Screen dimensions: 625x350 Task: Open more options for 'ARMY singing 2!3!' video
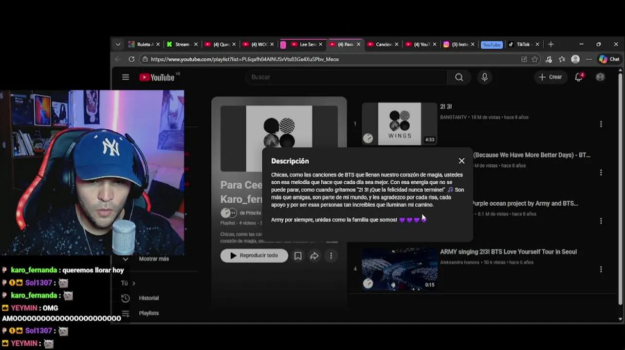(601, 269)
